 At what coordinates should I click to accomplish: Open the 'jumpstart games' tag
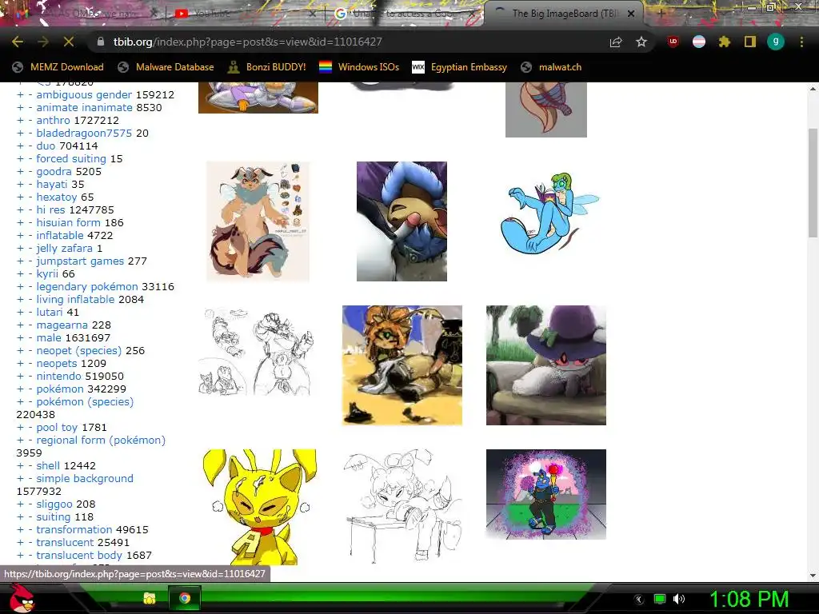(80, 261)
